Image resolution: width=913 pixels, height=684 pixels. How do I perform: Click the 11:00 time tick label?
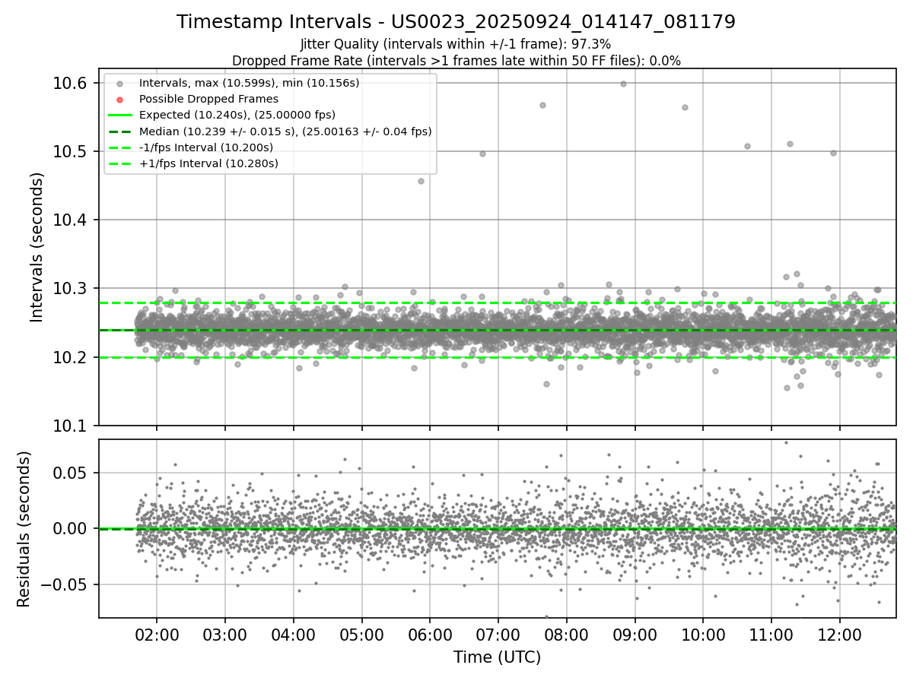(x=771, y=635)
